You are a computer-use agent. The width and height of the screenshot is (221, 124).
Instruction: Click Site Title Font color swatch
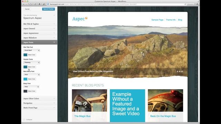pyautogui.click(x=25, y=55)
